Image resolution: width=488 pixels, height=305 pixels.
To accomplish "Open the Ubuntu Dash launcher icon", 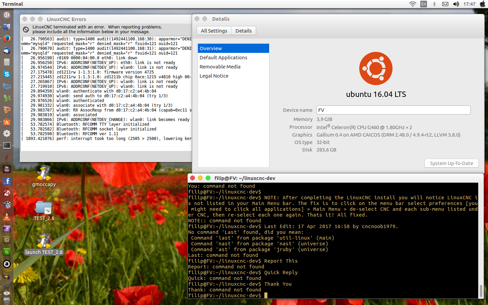I will point(7,15).
